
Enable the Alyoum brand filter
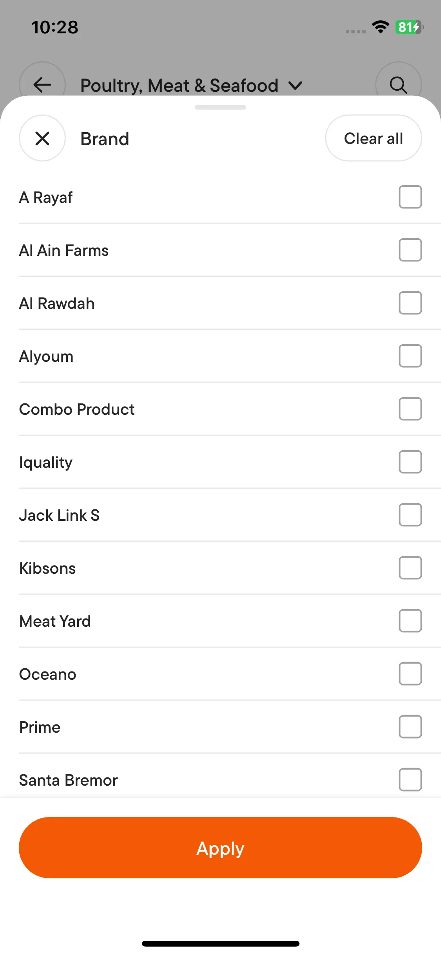coord(410,356)
